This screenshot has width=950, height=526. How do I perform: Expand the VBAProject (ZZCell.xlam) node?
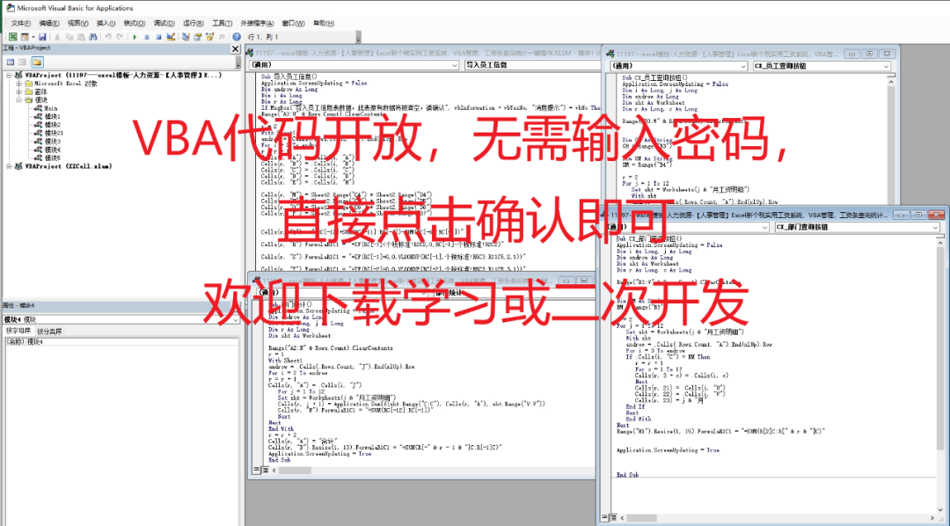tap(9, 166)
